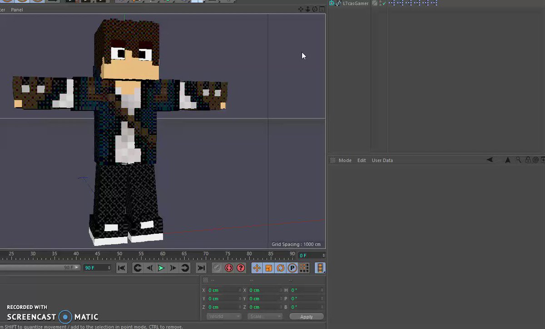Click the viewport zoom arrow icon
The width and height of the screenshot is (545, 329).
[x=307, y=9]
